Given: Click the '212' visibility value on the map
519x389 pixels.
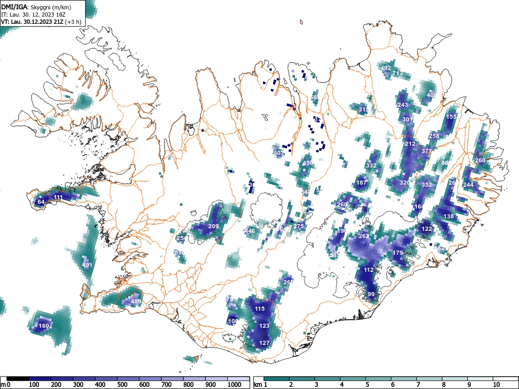Looking at the screenshot, I should click(410, 144).
